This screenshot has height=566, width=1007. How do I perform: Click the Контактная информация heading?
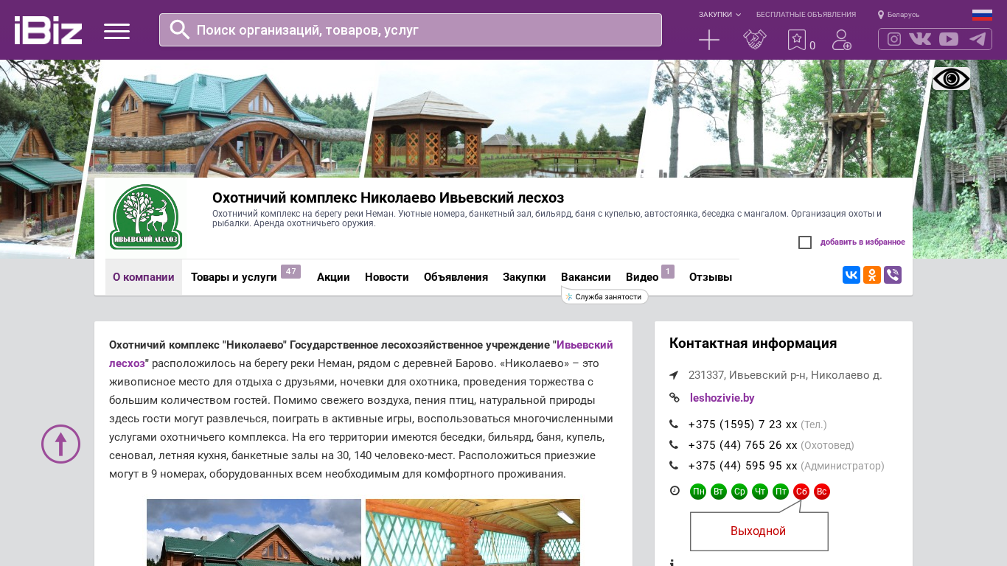pos(753,343)
